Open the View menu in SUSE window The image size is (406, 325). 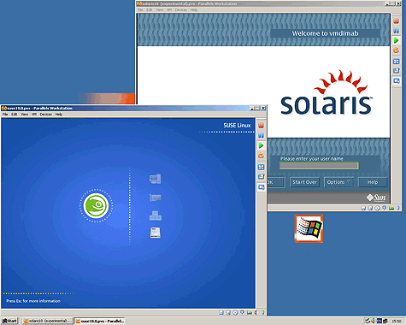[25, 115]
